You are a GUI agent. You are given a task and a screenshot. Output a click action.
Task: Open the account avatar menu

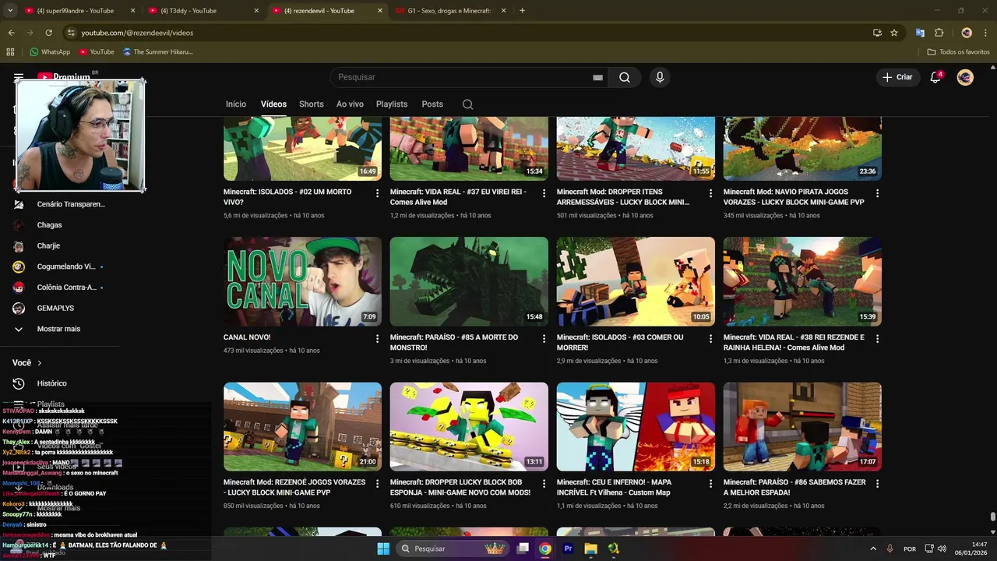pos(965,77)
